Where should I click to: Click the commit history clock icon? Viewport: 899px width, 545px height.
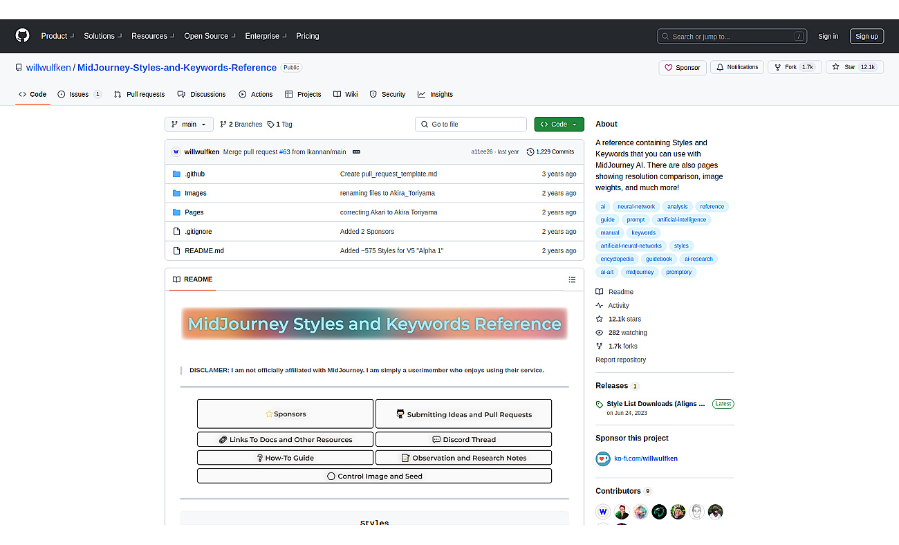click(x=530, y=151)
